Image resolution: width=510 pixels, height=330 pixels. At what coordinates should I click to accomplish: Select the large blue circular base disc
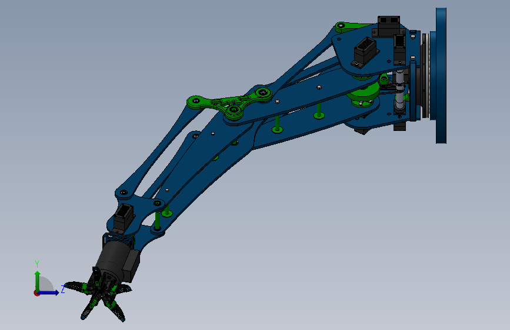[x=441, y=76]
